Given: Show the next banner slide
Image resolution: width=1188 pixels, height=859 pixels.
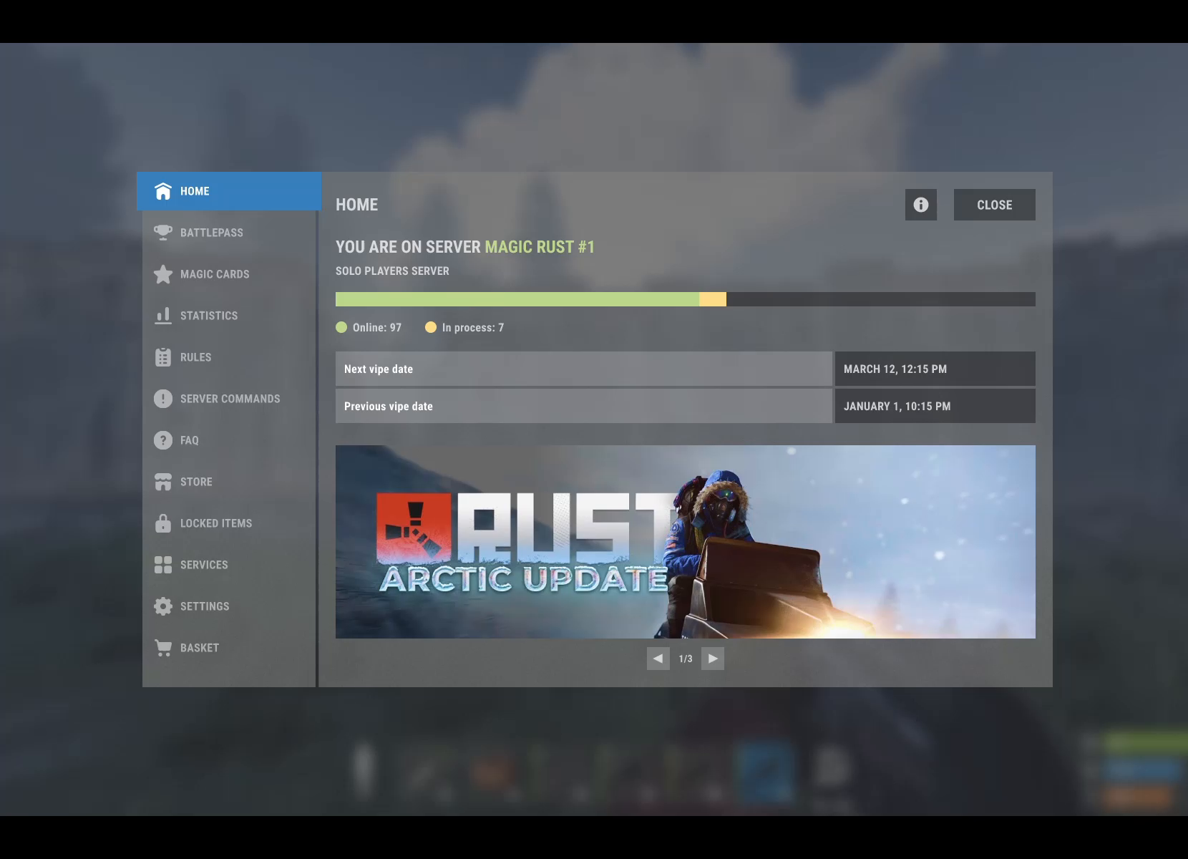Looking at the screenshot, I should pos(713,659).
